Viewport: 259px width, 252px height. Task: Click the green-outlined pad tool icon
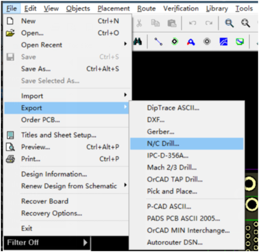coord(175,42)
